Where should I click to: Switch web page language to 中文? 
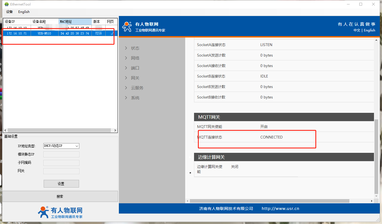(357, 30)
